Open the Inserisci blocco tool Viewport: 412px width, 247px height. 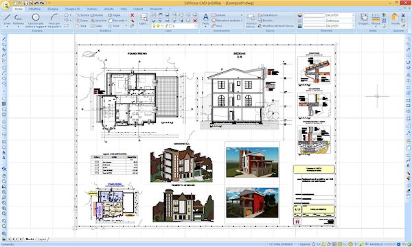(251, 21)
